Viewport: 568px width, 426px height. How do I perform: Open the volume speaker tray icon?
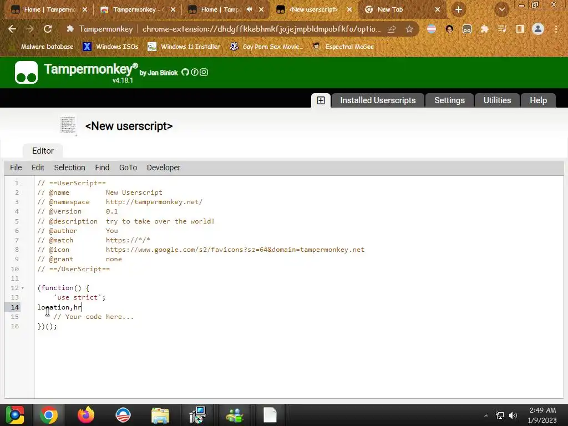click(x=513, y=415)
